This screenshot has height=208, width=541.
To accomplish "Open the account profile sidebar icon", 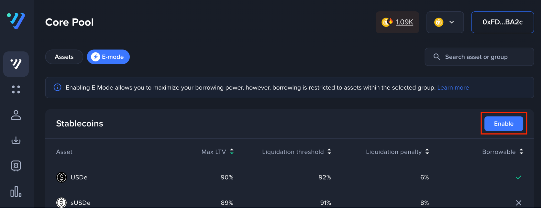I will click(16, 115).
